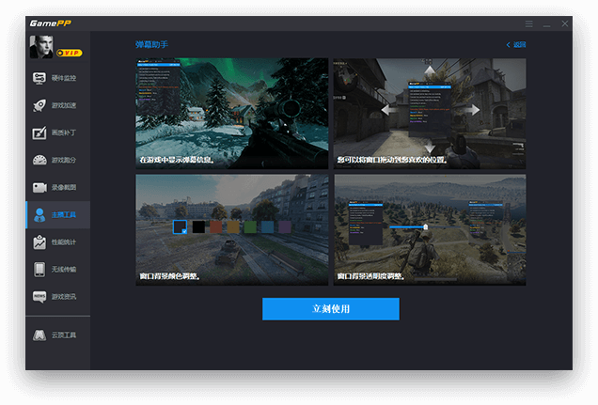Open the 硬件监控 hardware monitor section
The image size is (598, 405).
coord(57,78)
